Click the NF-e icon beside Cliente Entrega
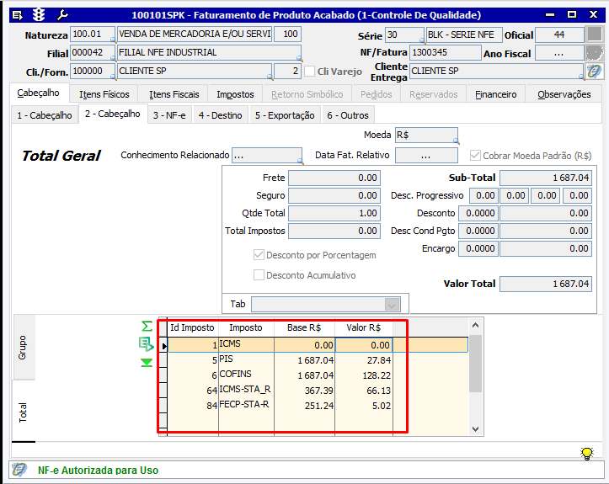This screenshot has height=484, width=609. point(595,71)
